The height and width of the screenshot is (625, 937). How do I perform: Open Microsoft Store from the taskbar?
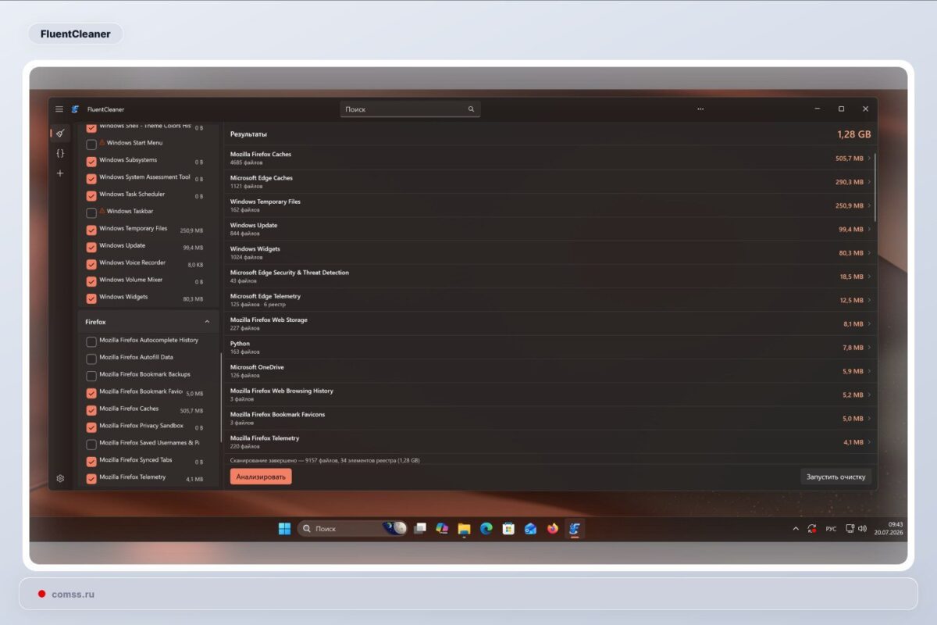point(508,529)
